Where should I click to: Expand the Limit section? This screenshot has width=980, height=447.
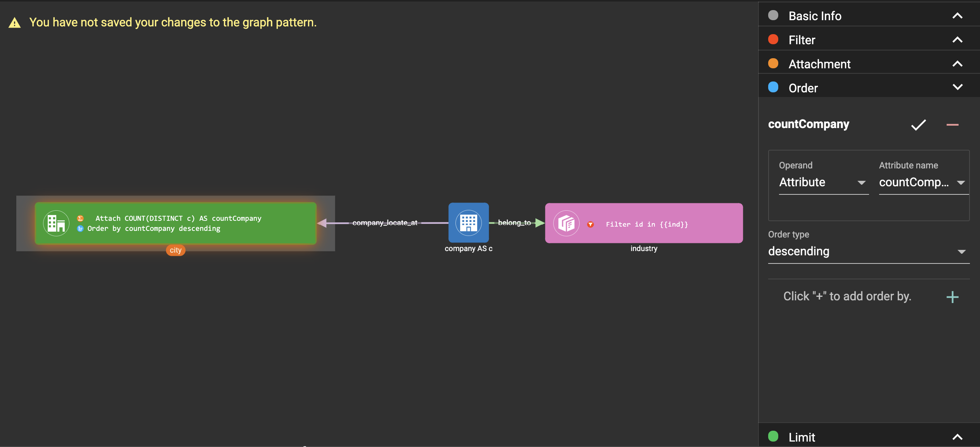click(x=957, y=437)
